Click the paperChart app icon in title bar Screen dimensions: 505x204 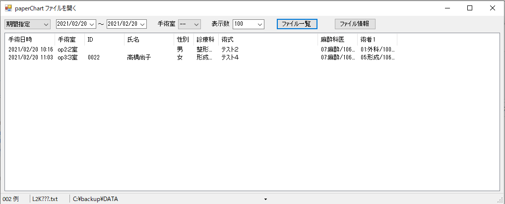pos(8,8)
